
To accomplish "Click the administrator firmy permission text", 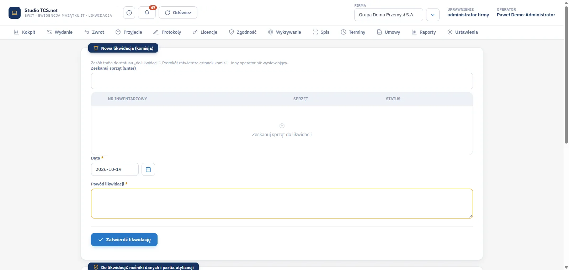I will coord(468,15).
